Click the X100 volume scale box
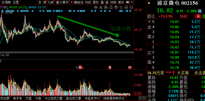 click(x=138, y=93)
